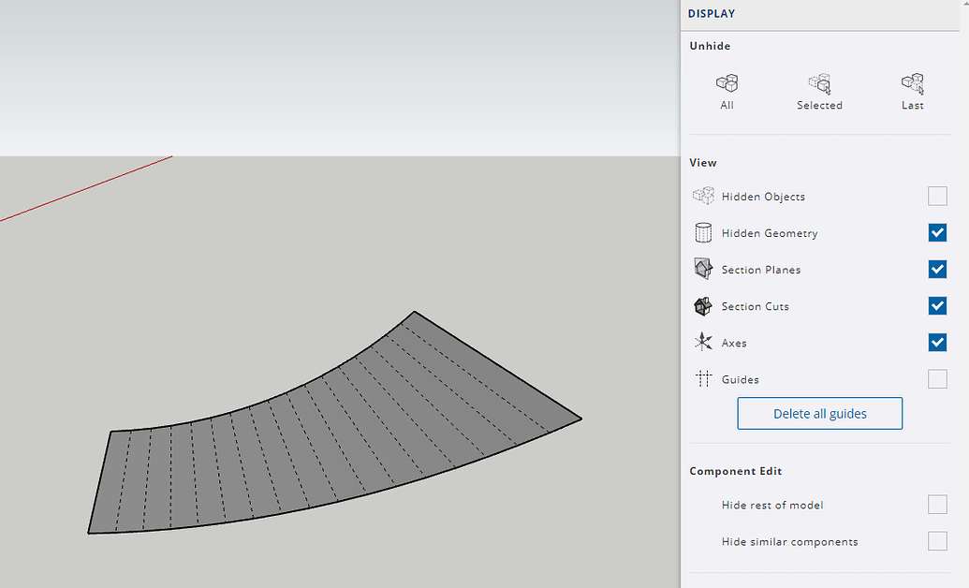Image resolution: width=969 pixels, height=588 pixels.
Task: Click the Unhide Last icon
Action: tap(912, 82)
